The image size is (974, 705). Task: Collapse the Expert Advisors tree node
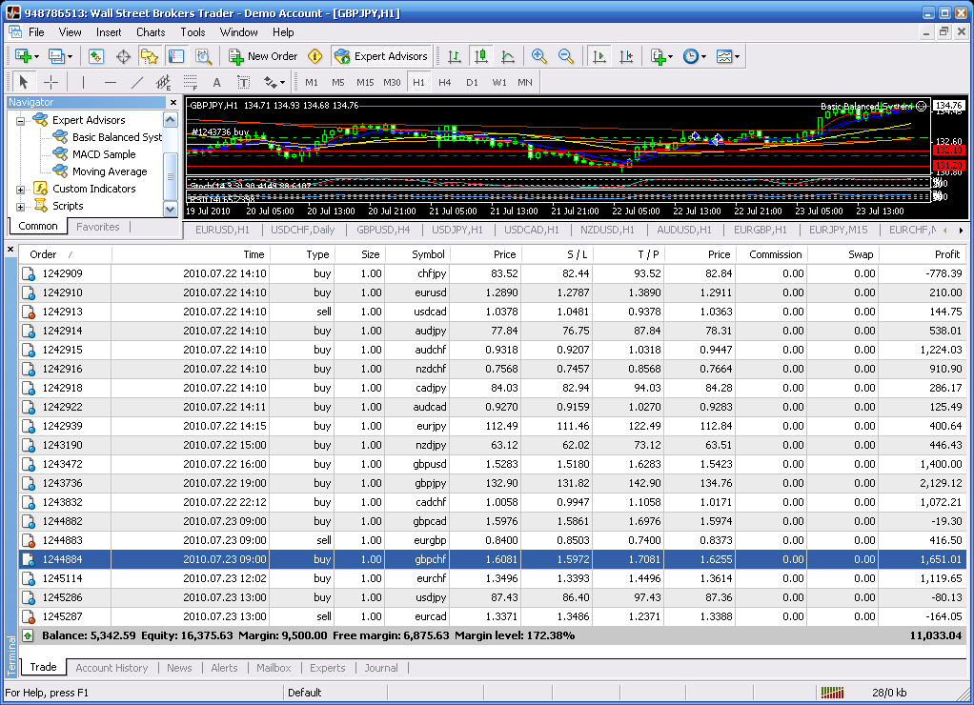(21, 120)
